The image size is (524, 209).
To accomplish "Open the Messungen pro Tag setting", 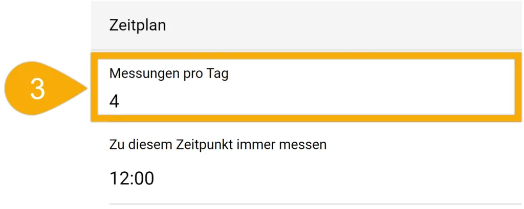I will point(306,87).
